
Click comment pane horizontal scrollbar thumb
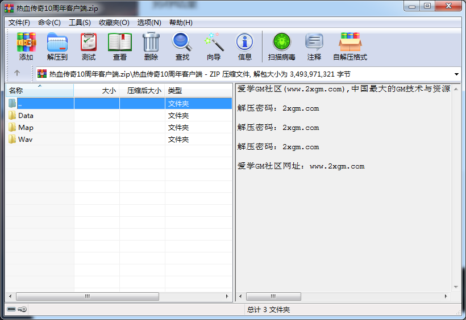click(x=273, y=296)
